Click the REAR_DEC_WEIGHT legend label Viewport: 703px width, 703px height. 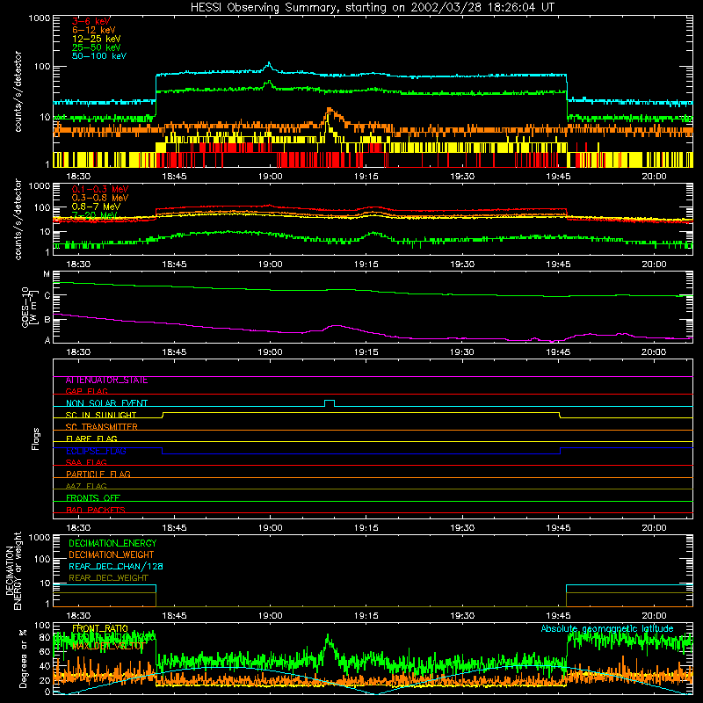pos(108,578)
